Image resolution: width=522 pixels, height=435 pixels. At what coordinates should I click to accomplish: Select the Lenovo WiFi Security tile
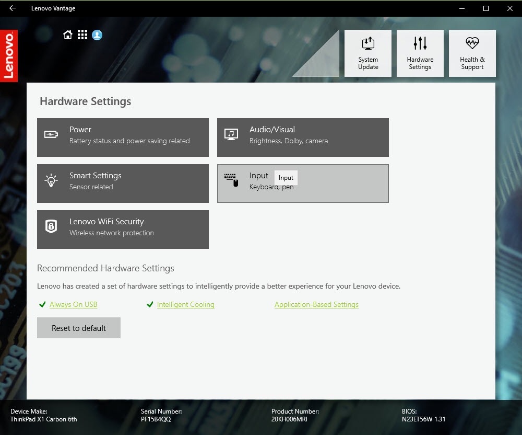coord(123,230)
